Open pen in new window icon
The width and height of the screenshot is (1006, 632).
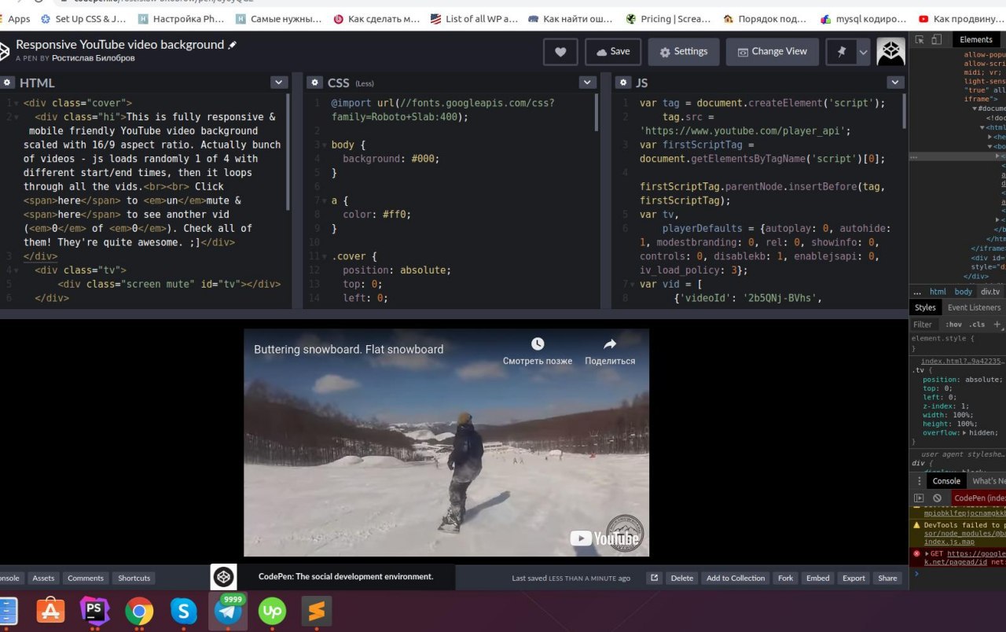[x=654, y=578]
